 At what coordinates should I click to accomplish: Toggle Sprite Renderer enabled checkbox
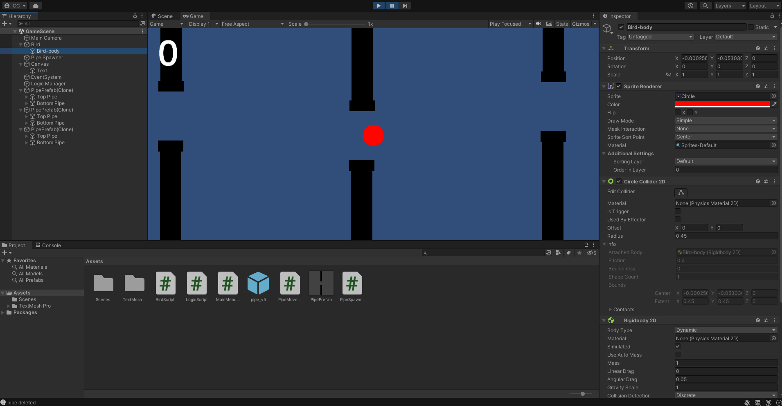[x=619, y=87]
